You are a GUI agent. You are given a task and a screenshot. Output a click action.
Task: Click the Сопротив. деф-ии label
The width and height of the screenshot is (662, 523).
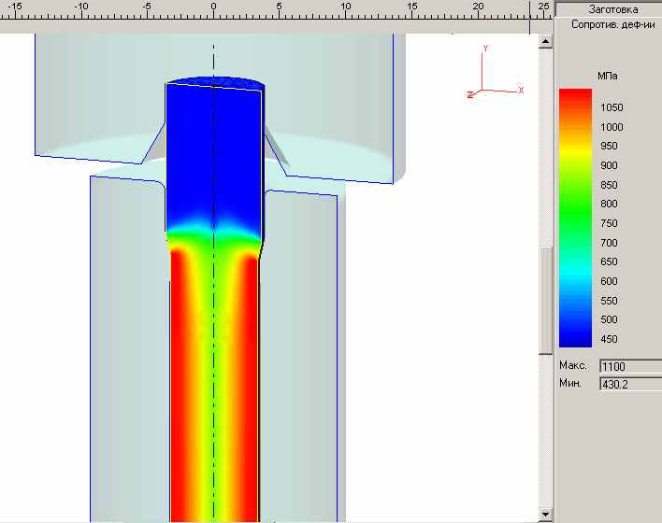click(x=612, y=24)
